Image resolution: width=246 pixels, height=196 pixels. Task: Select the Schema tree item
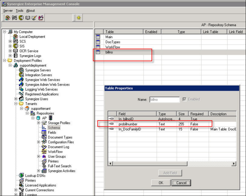54,128
